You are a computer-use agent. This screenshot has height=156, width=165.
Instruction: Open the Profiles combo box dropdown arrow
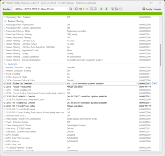[67, 9]
